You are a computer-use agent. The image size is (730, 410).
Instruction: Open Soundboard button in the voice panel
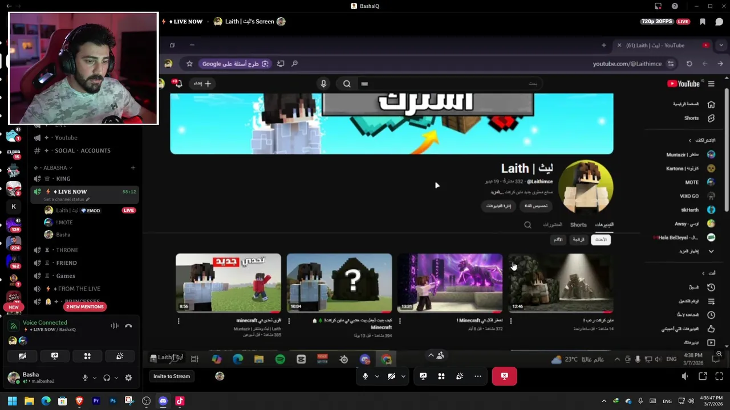120,356
